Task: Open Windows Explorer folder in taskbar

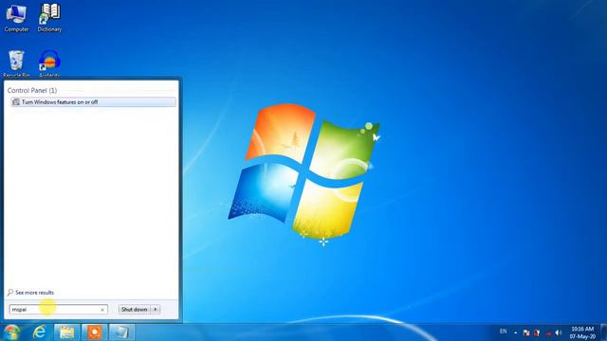Action: point(67,332)
